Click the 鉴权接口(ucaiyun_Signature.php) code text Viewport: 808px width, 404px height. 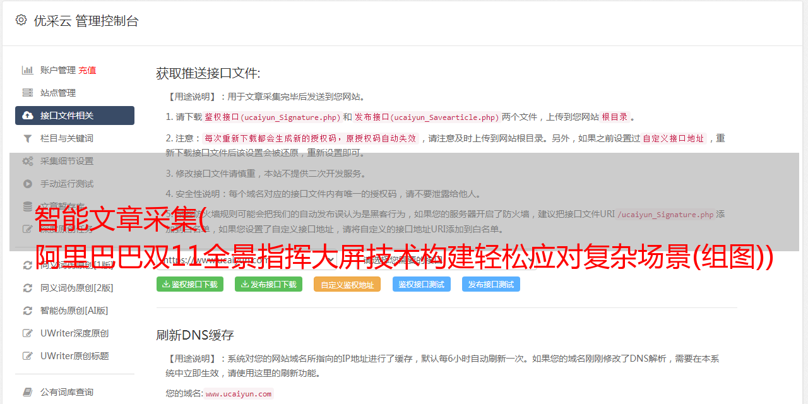(272, 117)
